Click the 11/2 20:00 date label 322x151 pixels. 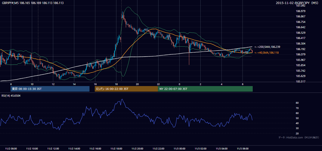(x=137, y=149)
